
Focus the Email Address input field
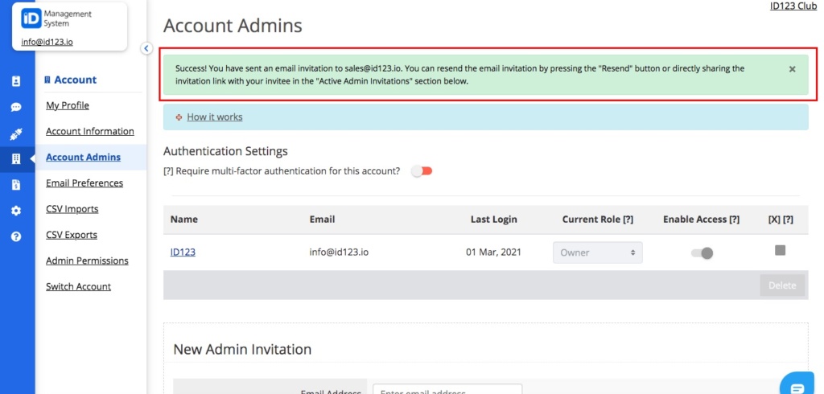click(447, 390)
